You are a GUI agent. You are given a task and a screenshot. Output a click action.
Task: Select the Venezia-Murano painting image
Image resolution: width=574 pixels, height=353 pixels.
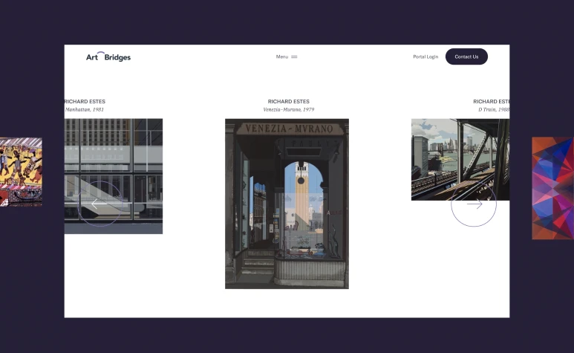point(287,204)
